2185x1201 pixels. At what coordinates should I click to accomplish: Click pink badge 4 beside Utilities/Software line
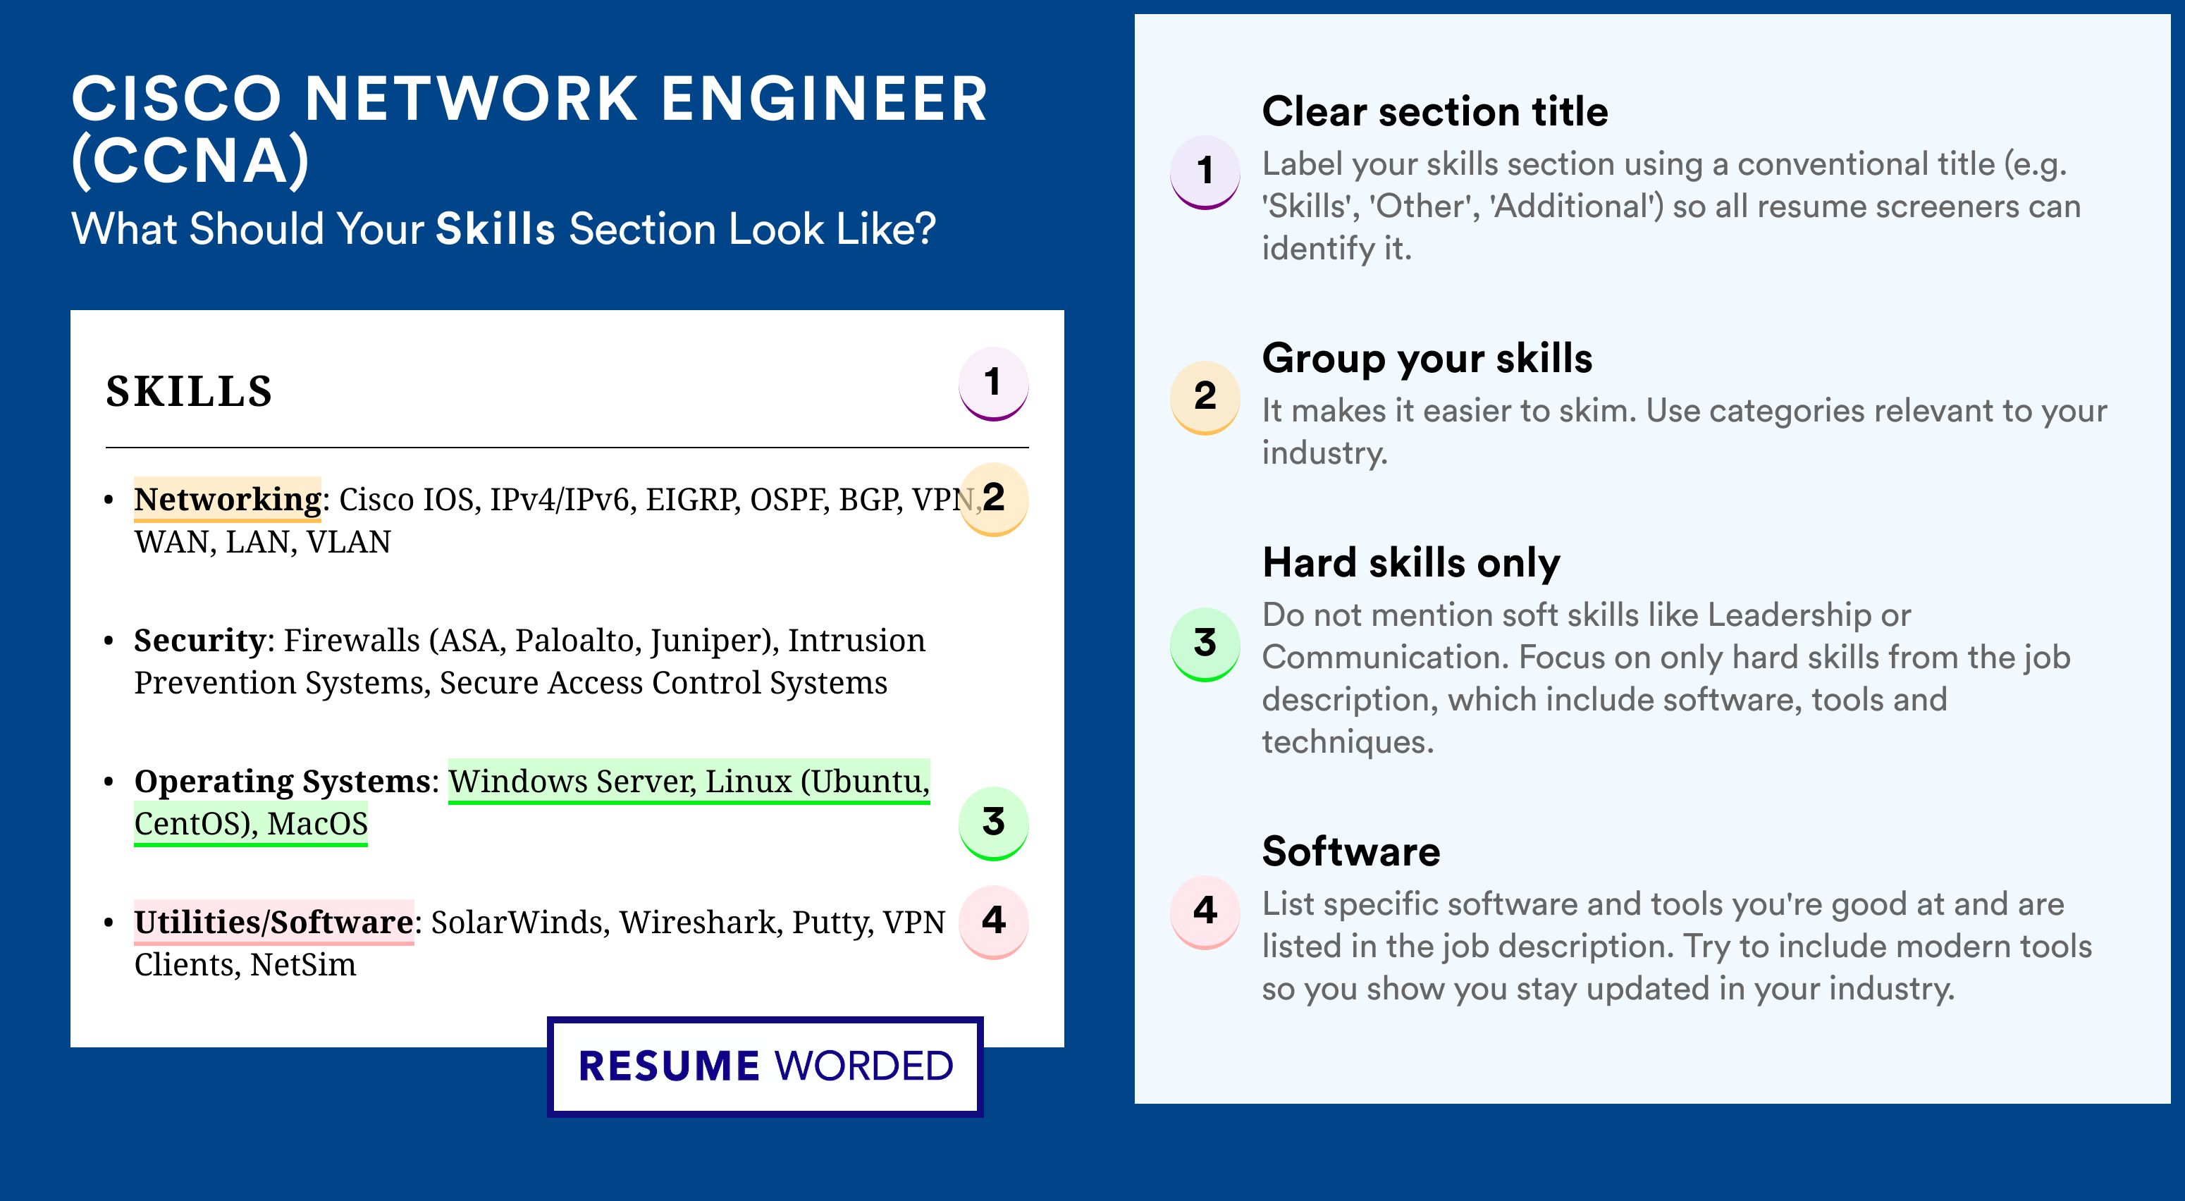coord(993,922)
